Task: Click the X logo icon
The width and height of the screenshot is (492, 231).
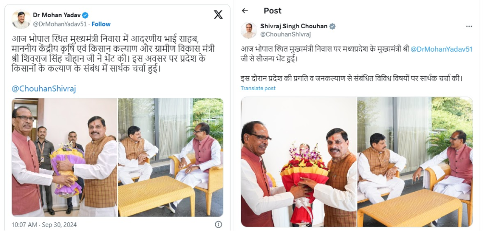Action: (x=218, y=15)
